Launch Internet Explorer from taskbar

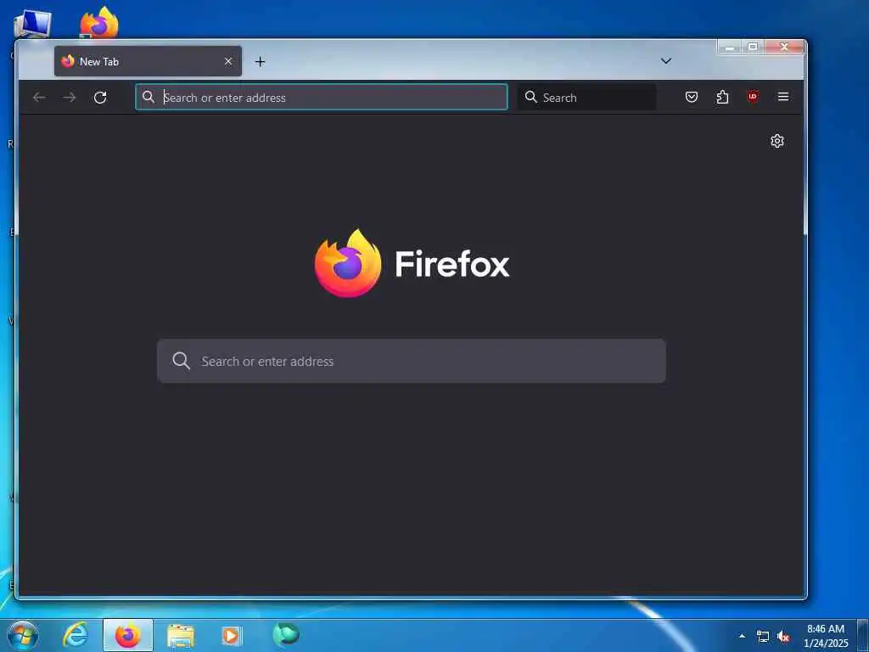click(x=76, y=635)
